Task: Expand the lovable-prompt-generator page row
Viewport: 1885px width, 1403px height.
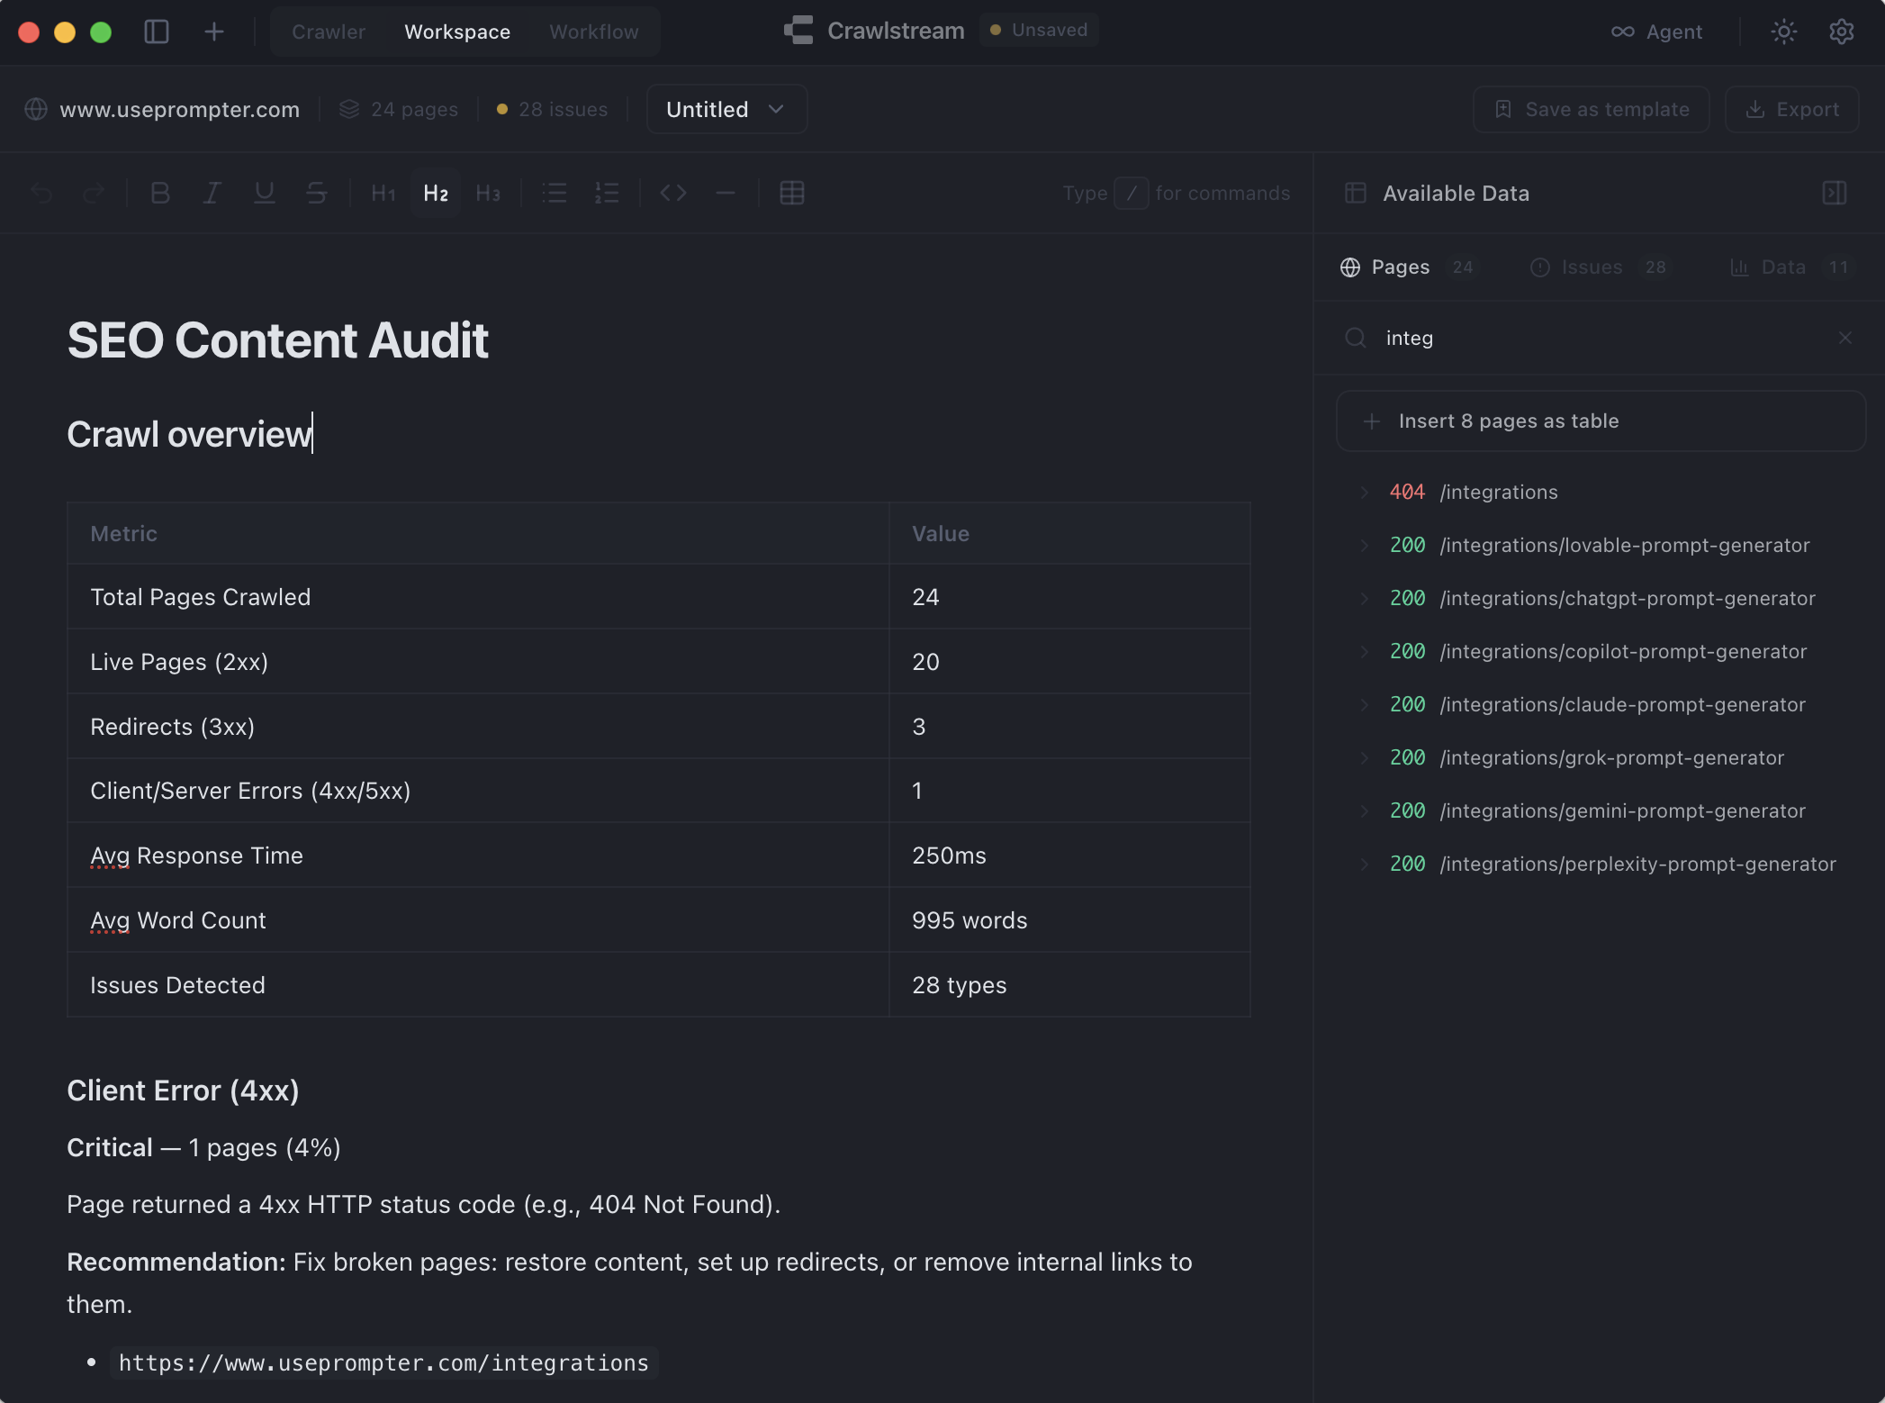Action: coord(1364,545)
